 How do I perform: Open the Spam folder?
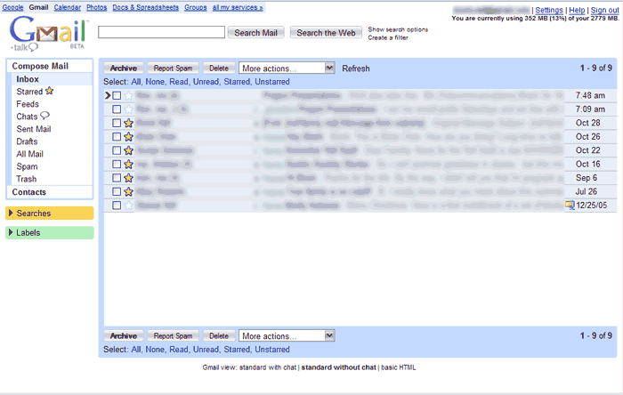27,166
